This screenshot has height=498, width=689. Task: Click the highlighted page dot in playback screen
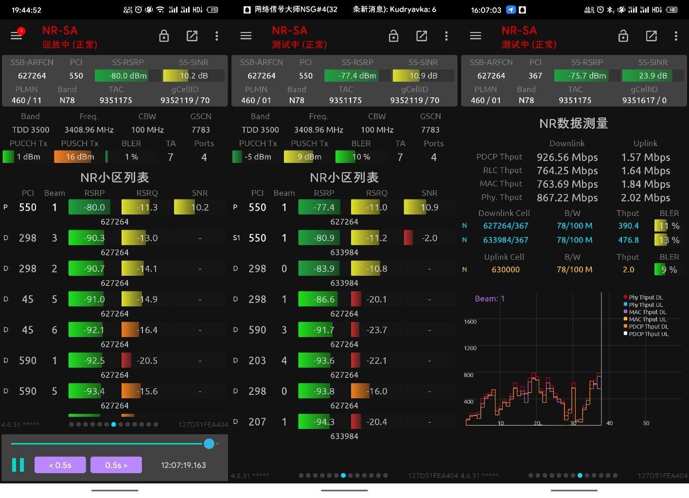click(x=113, y=425)
